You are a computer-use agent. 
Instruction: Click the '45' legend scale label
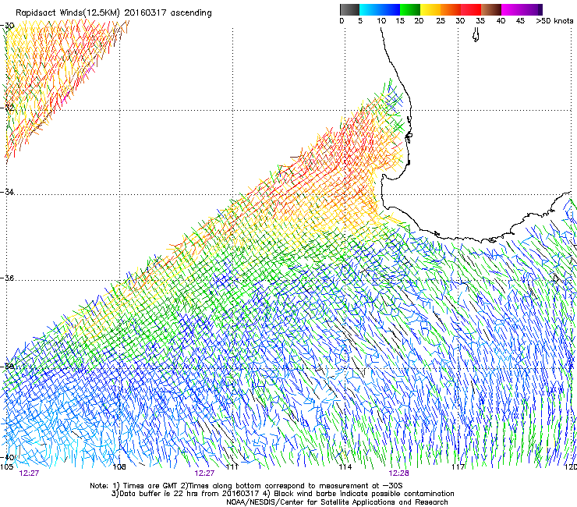click(x=520, y=21)
